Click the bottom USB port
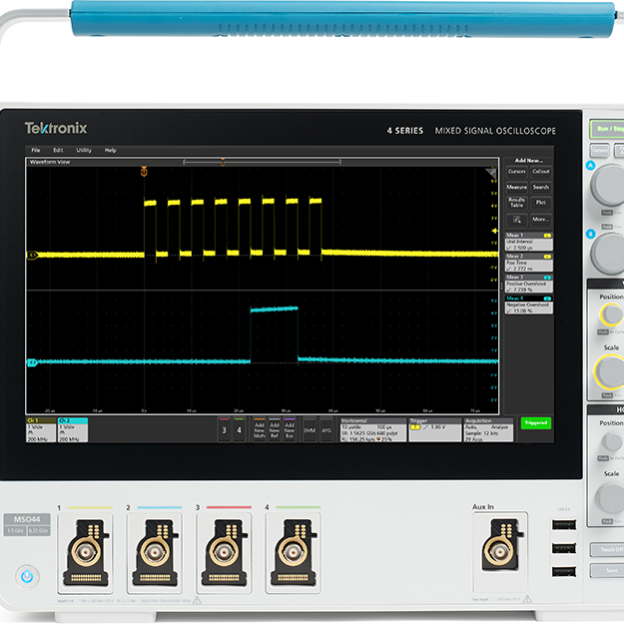 tap(564, 571)
